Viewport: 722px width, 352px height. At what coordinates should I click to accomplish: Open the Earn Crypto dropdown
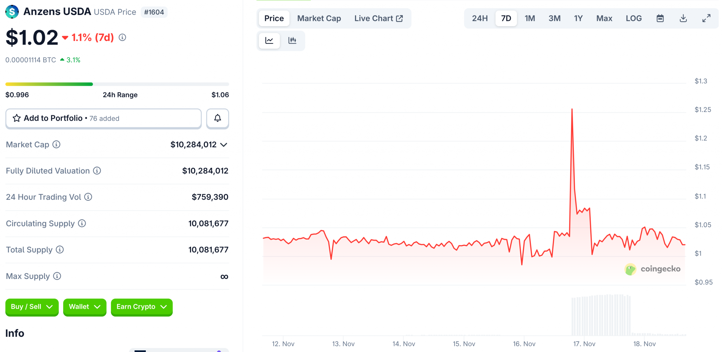[142, 307]
